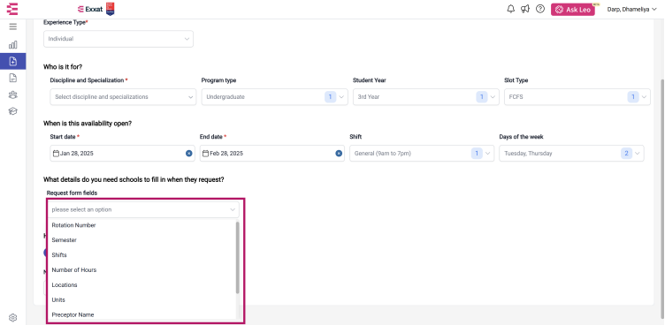The height and width of the screenshot is (325, 665).
Task: Click the Request form fields search input
Action: (x=143, y=209)
